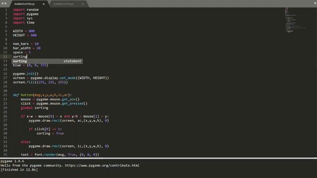Place the cursor after 'sorting' on line 12

click(27, 57)
